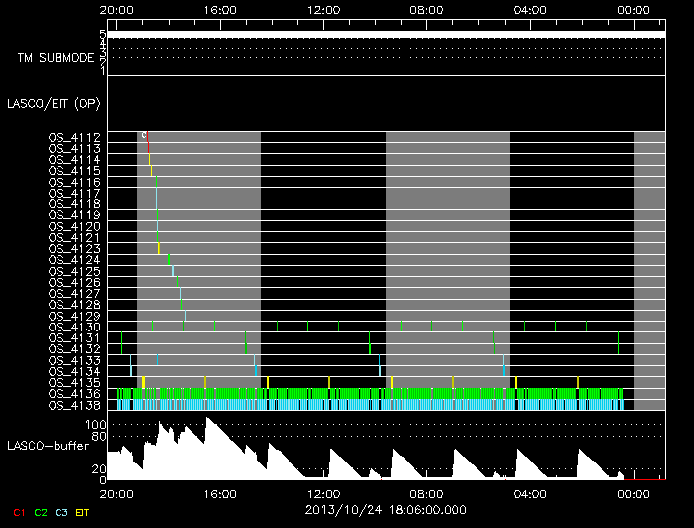The image size is (694, 528).
Task: Click the red marker in the OS_4112 row
Action: click(145, 136)
